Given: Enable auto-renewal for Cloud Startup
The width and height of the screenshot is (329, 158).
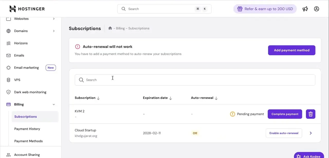Looking at the screenshot, I should (284, 133).
